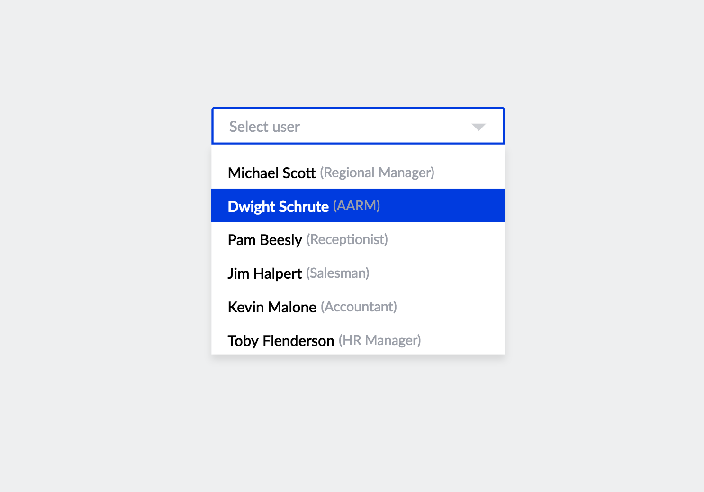704x492 pixels.
Task: Select the highlighted Dwight Schrute (AARM) option
Action: (358, 206)
